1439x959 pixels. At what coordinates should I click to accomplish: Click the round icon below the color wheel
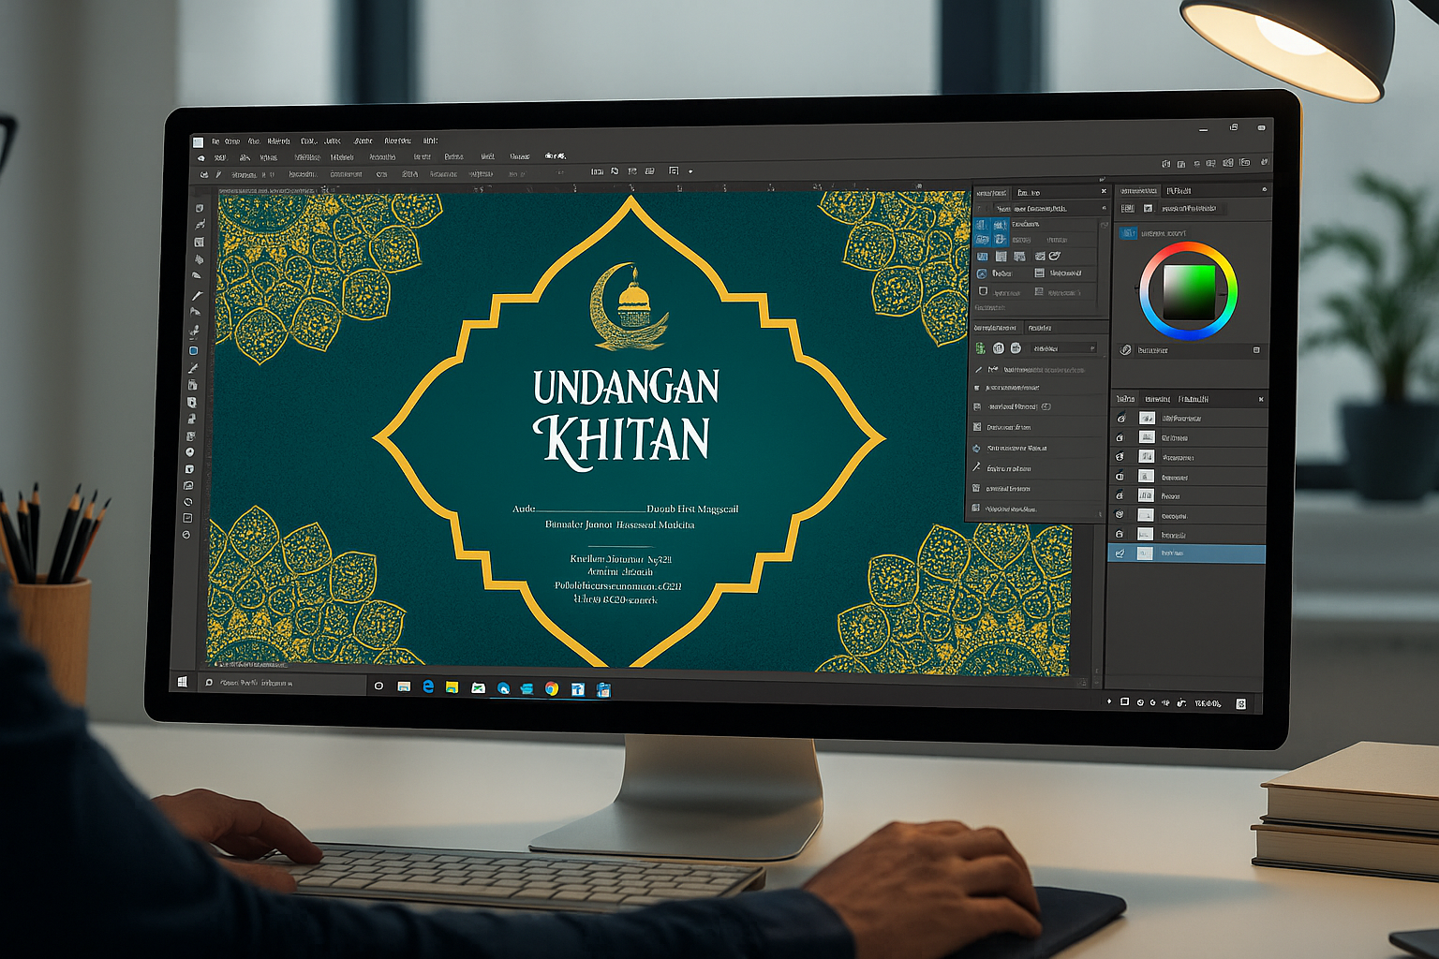[1126, 349]
